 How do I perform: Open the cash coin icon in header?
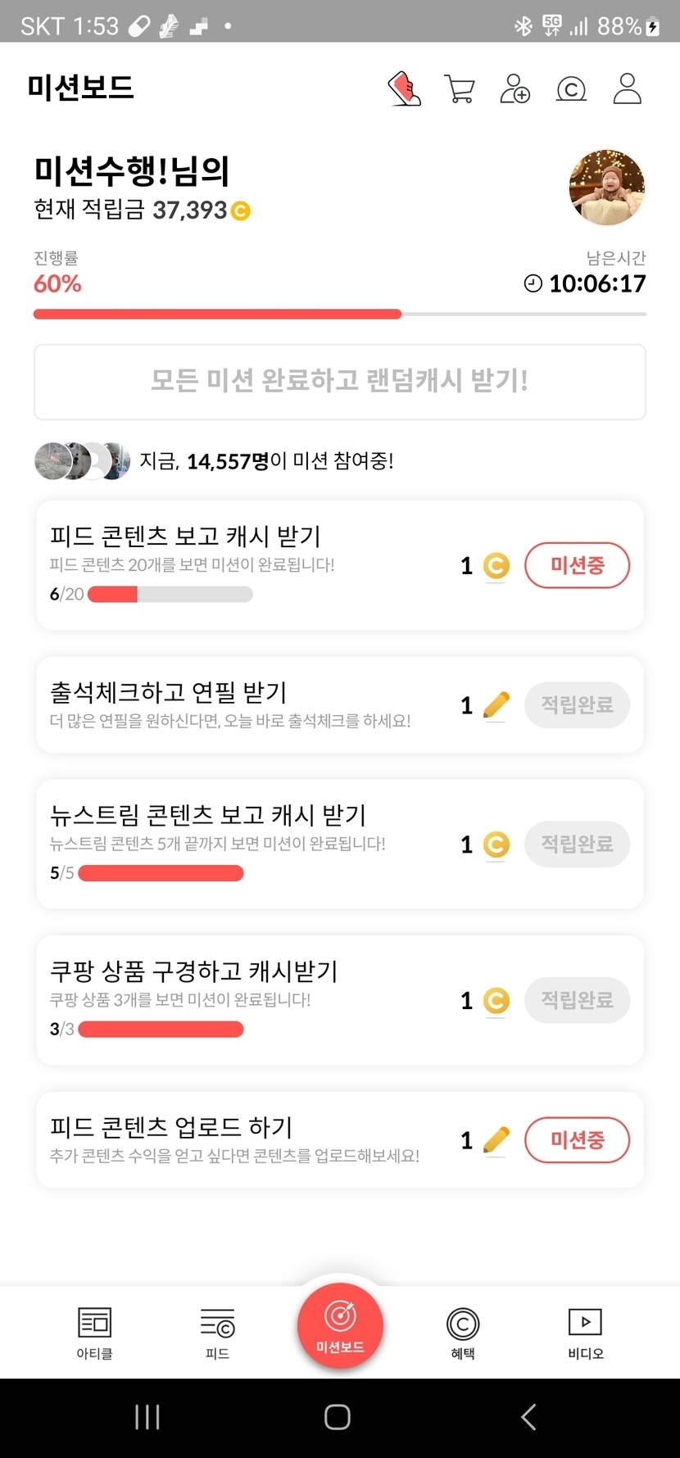click(571, 88)
